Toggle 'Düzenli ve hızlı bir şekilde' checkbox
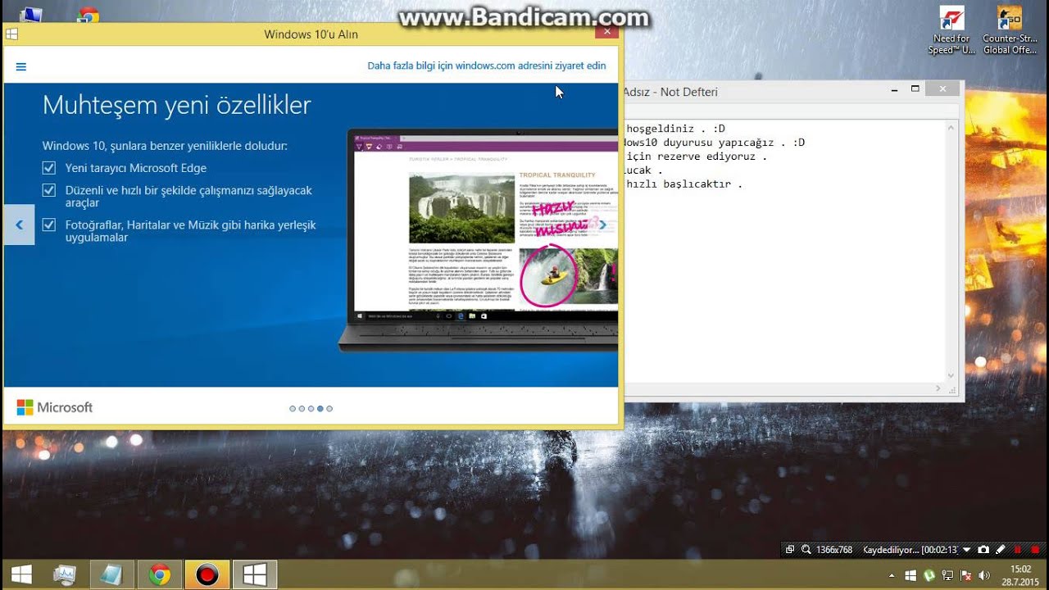The height and width of the screenshot is (590, 1049). [x=49, y=190]
